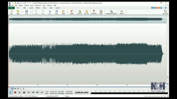Toggle the pointer selection mode button
This screenshot has width=177, height=99.
(x=11, y=92)
